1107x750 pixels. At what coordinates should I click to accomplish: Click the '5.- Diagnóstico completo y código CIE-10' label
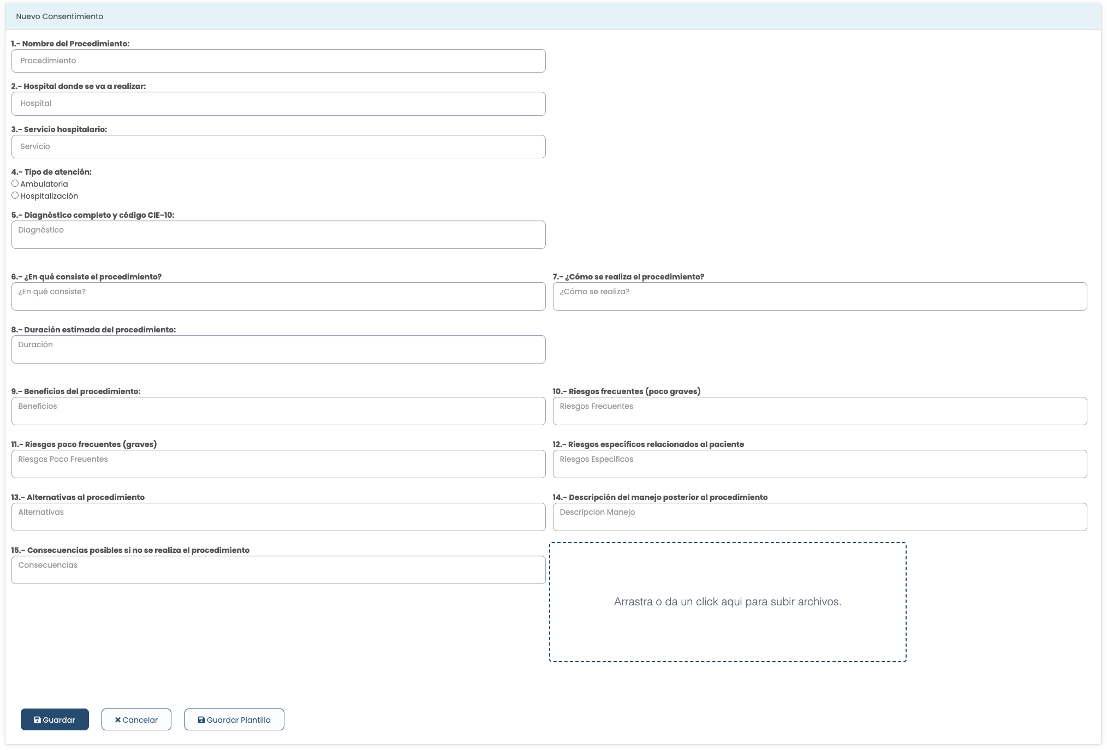click(93, 215)
